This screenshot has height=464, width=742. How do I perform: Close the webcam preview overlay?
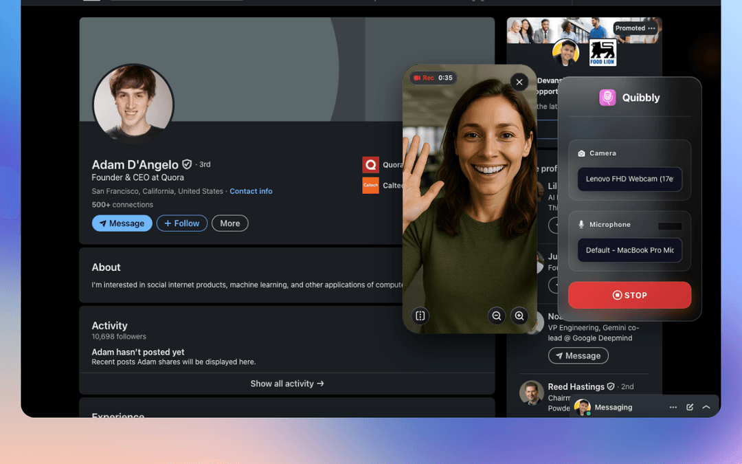coord(519,82)
